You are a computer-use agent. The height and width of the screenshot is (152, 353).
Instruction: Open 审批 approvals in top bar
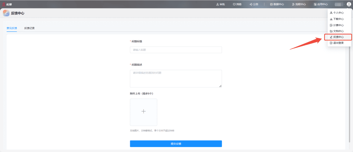click(x=220, y=4)
